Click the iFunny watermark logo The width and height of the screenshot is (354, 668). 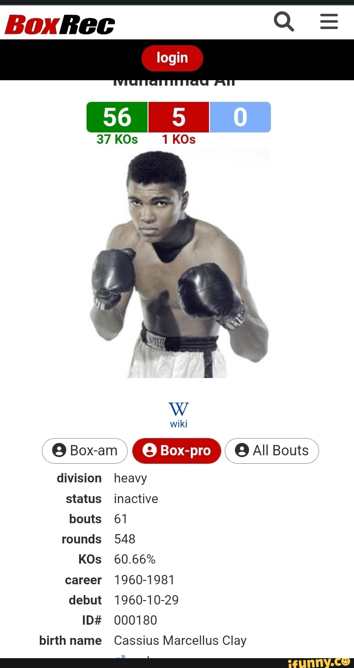coord(318,663)
